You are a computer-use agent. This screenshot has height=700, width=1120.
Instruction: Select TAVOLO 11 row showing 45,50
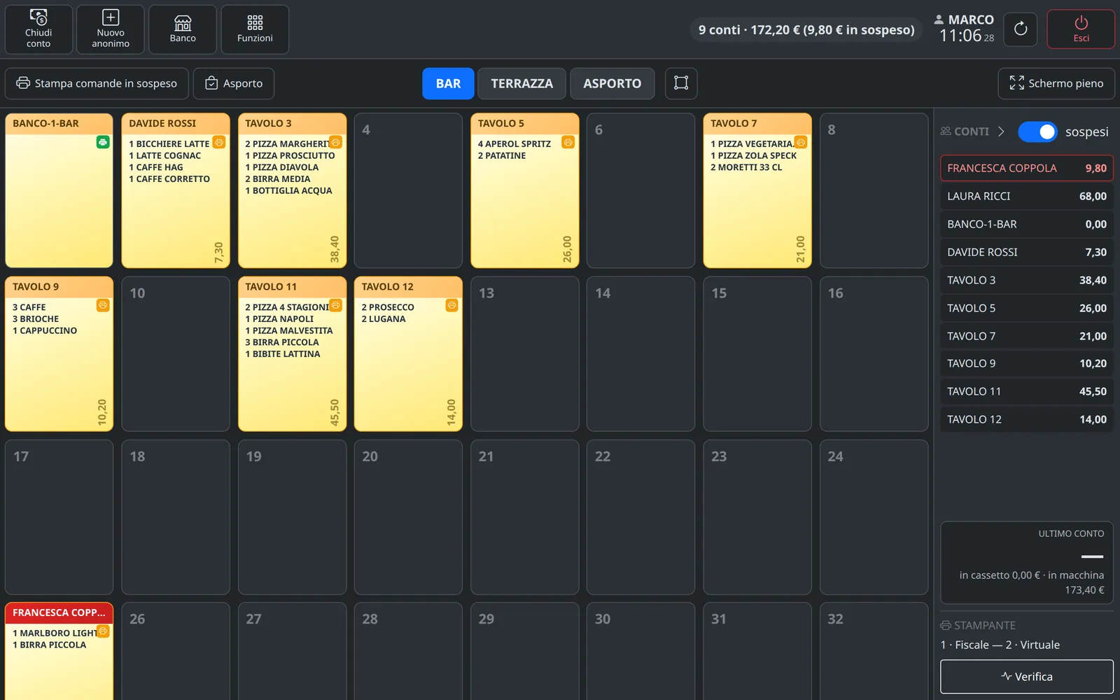(x=1027, y=391)
